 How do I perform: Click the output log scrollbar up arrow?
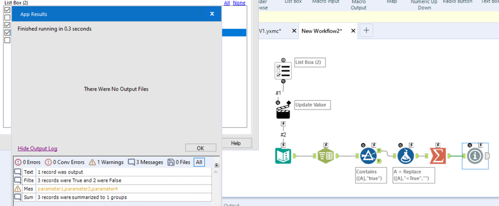tap(216, 172)
